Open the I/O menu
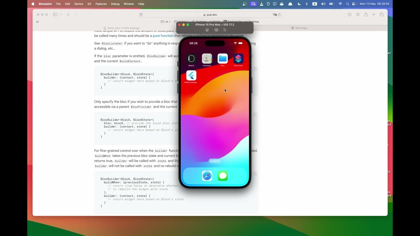The width and height of the screenshot is (420, 236). [x=89, y=4]
